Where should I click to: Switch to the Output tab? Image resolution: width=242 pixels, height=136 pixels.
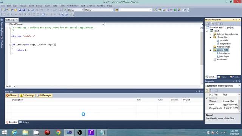(x=24, y=122)
